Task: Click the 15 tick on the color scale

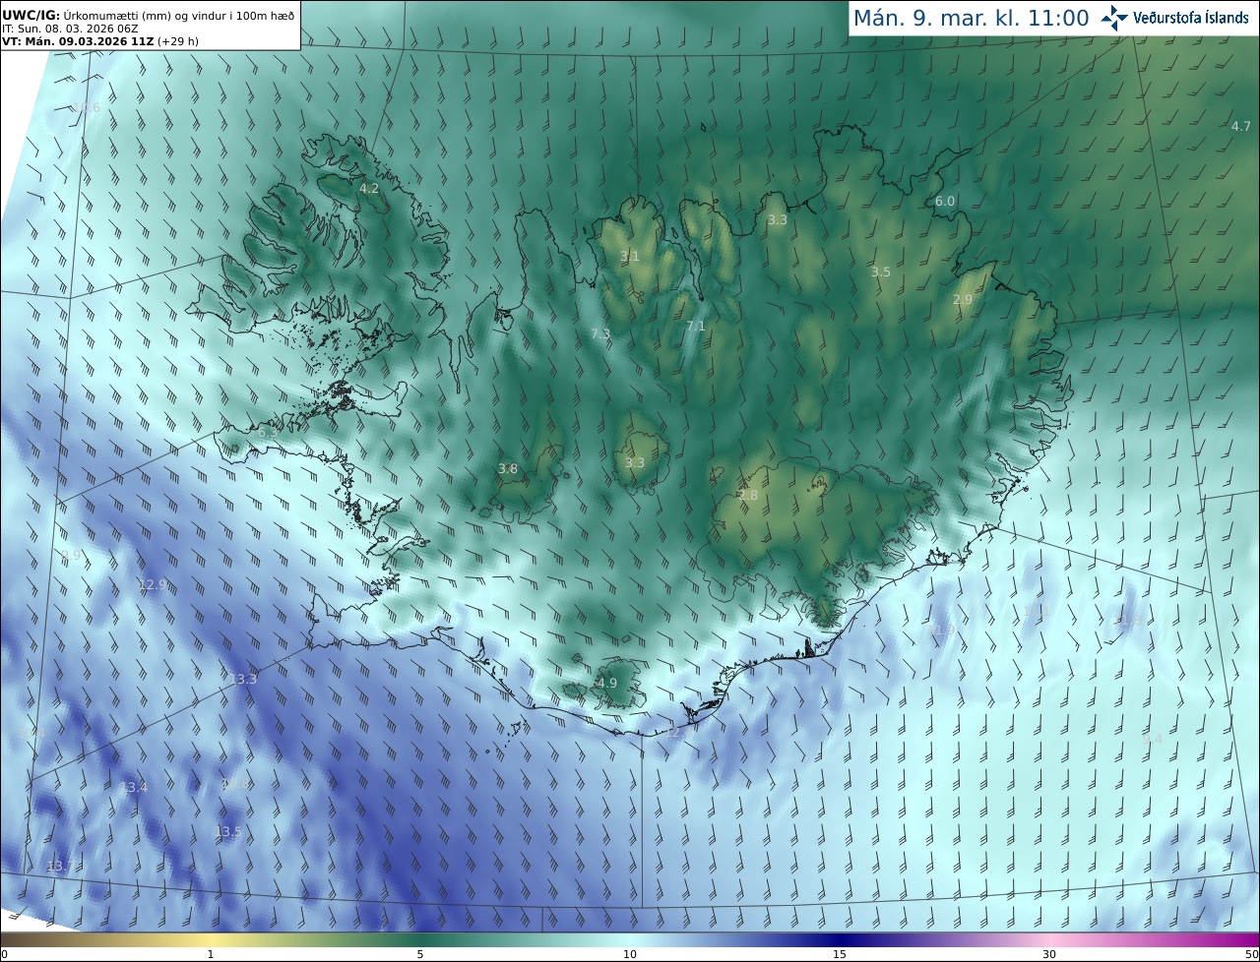Action: pos(840,954)
